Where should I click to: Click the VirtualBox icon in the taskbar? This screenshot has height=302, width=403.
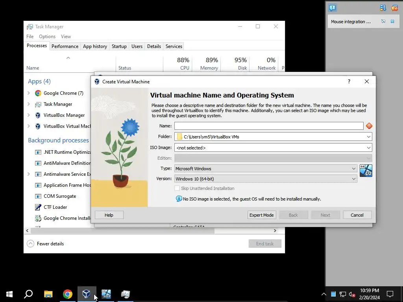coord(86,293)
